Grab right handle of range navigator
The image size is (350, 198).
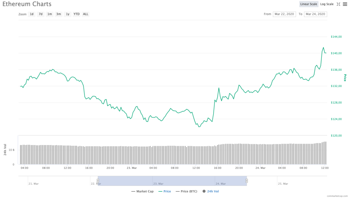coord(246,181)
